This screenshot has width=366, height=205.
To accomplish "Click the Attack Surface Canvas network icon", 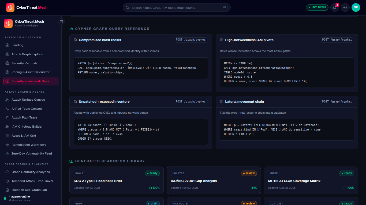I will [7, 100].
